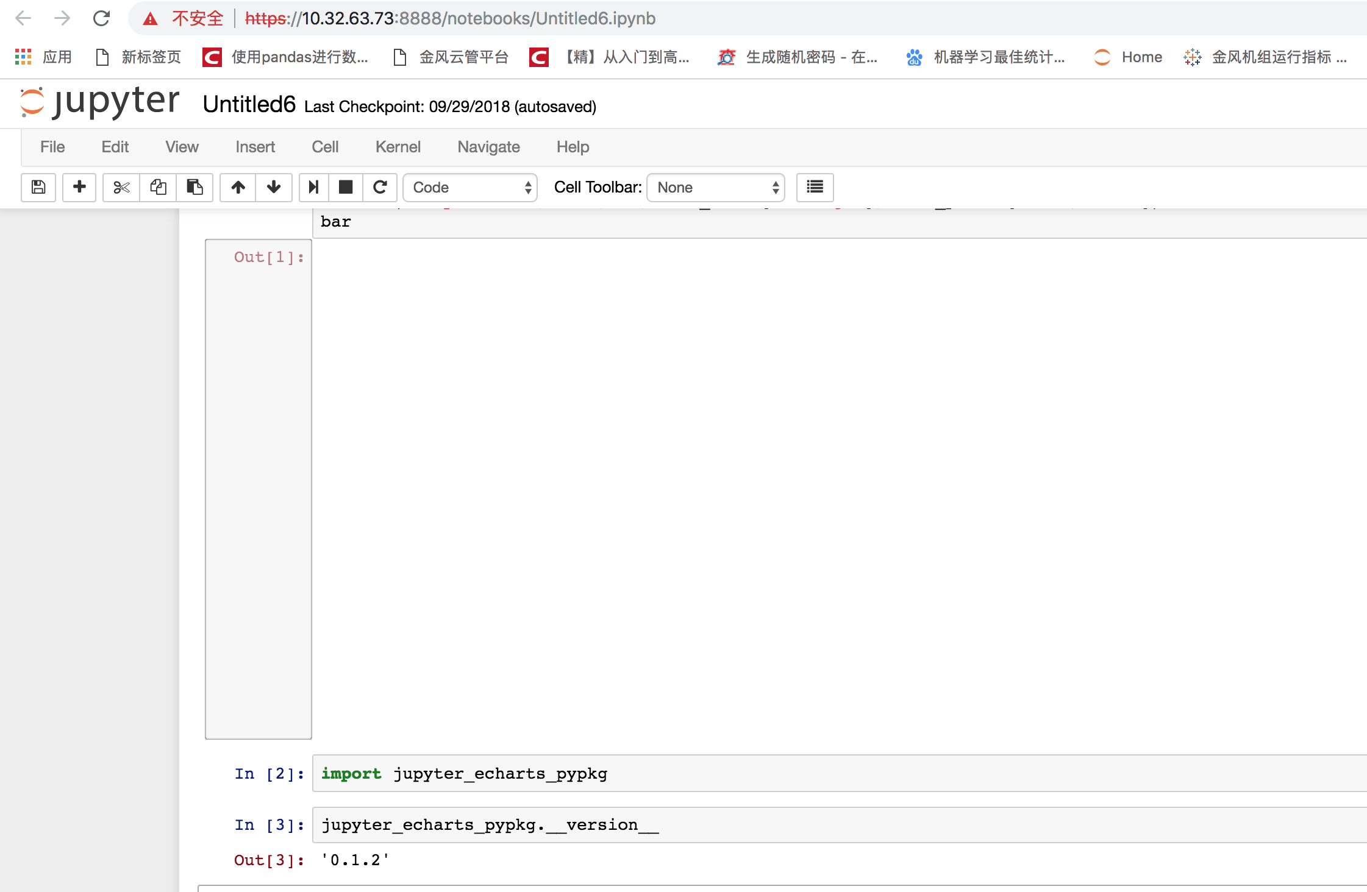Image resolution: width=1367 pixels, height=892 pixels.
Task: Rename the notebook by clicking Untitled6 title
Action: 249,104
